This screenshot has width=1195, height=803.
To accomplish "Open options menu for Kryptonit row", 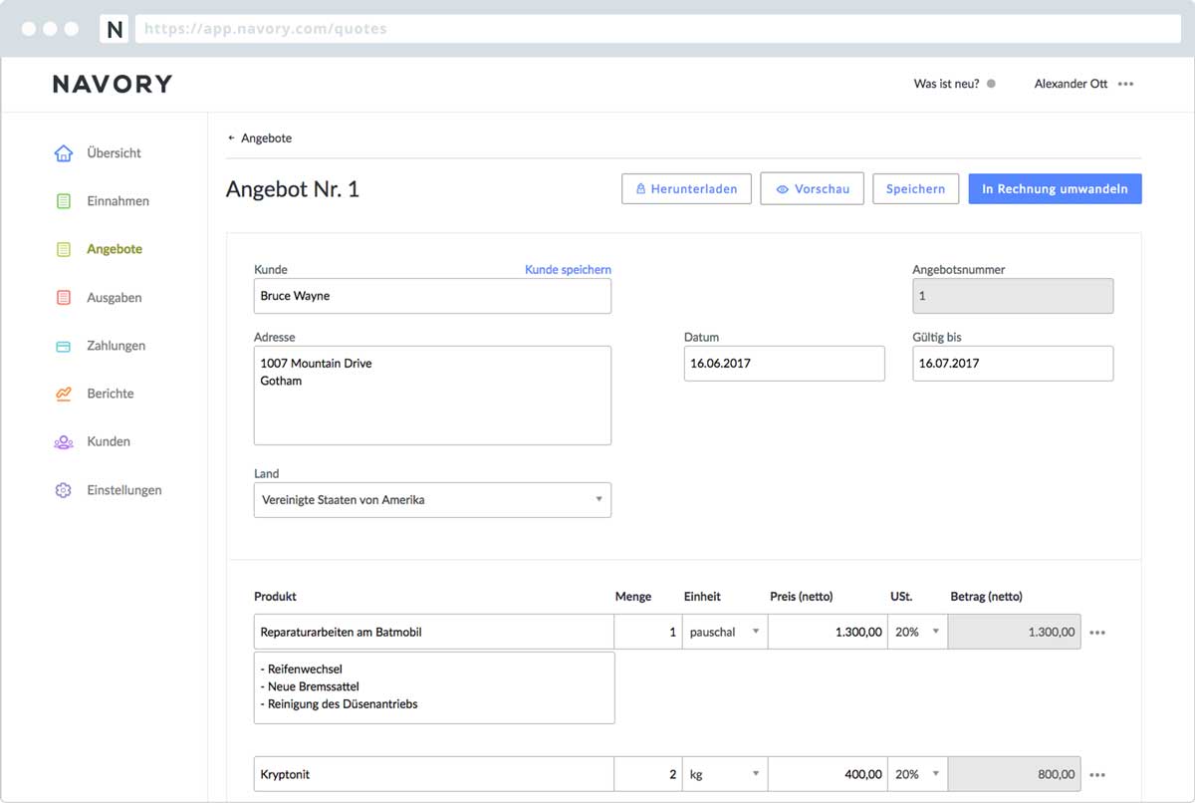I will tap(1097, 774).
